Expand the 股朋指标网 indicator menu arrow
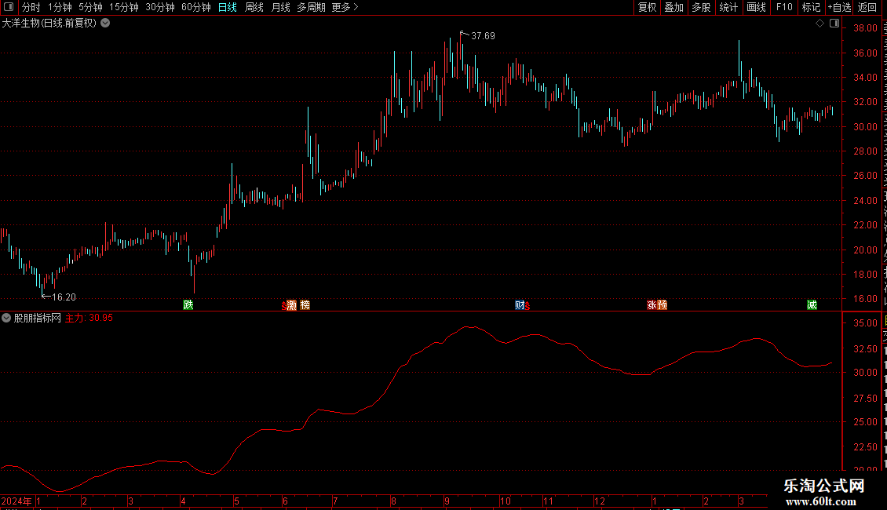The image size is (887, 510). (6, 318)
